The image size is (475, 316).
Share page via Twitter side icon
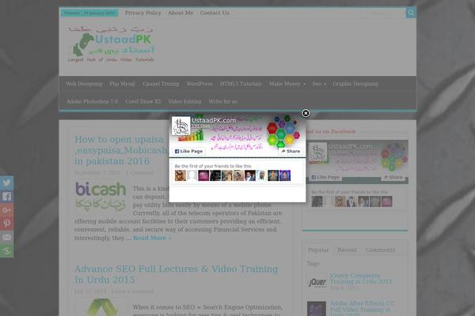[x=6, y=182]
